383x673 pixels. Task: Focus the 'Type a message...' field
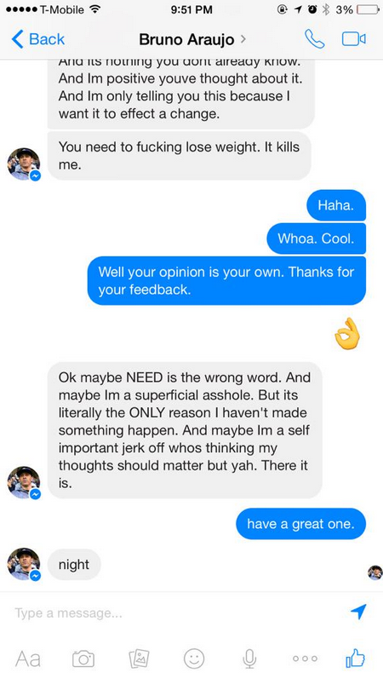[180, 613]
